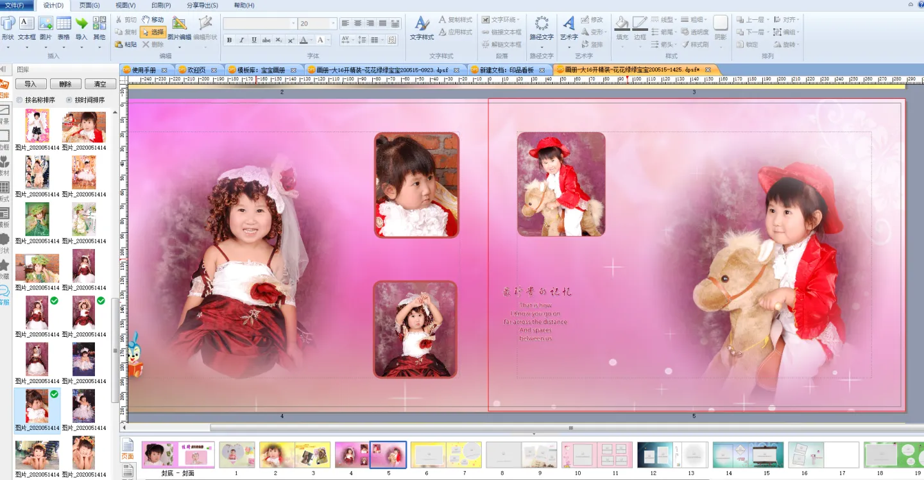
Task: Open the 背景 background sidebar panel
Action: click(x=4, y=115)
